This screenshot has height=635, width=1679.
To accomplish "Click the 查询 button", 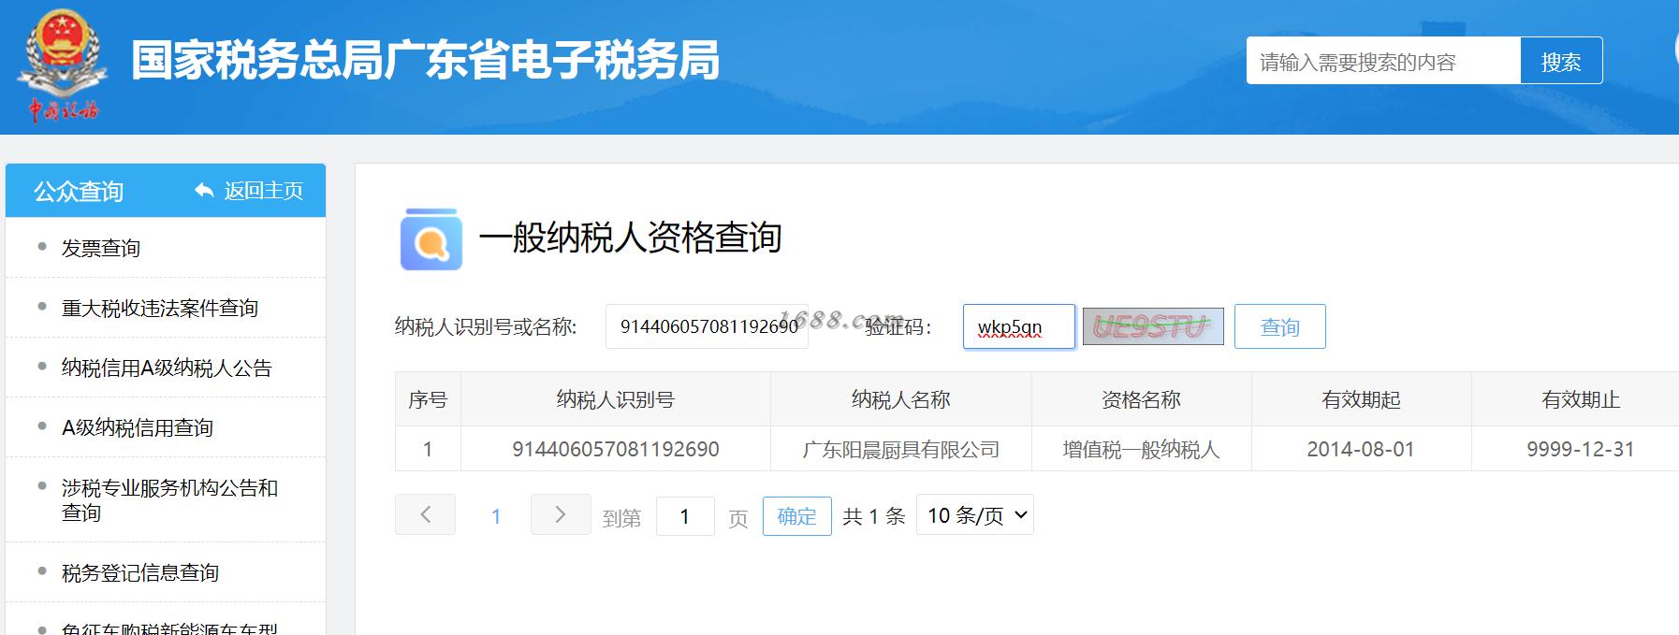I will click(1279, 326).
